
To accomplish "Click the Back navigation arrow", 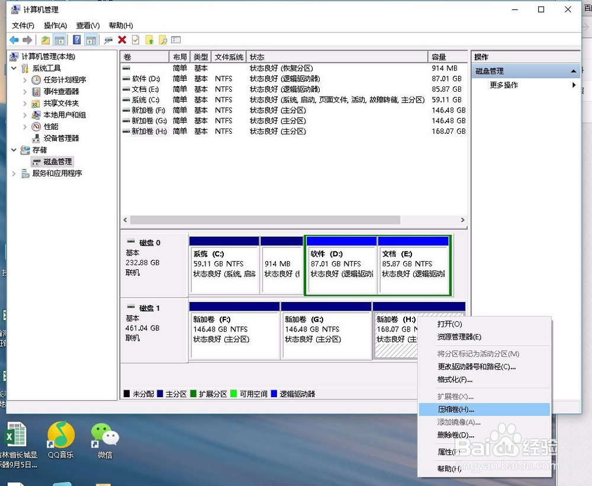I will (14, 40).
